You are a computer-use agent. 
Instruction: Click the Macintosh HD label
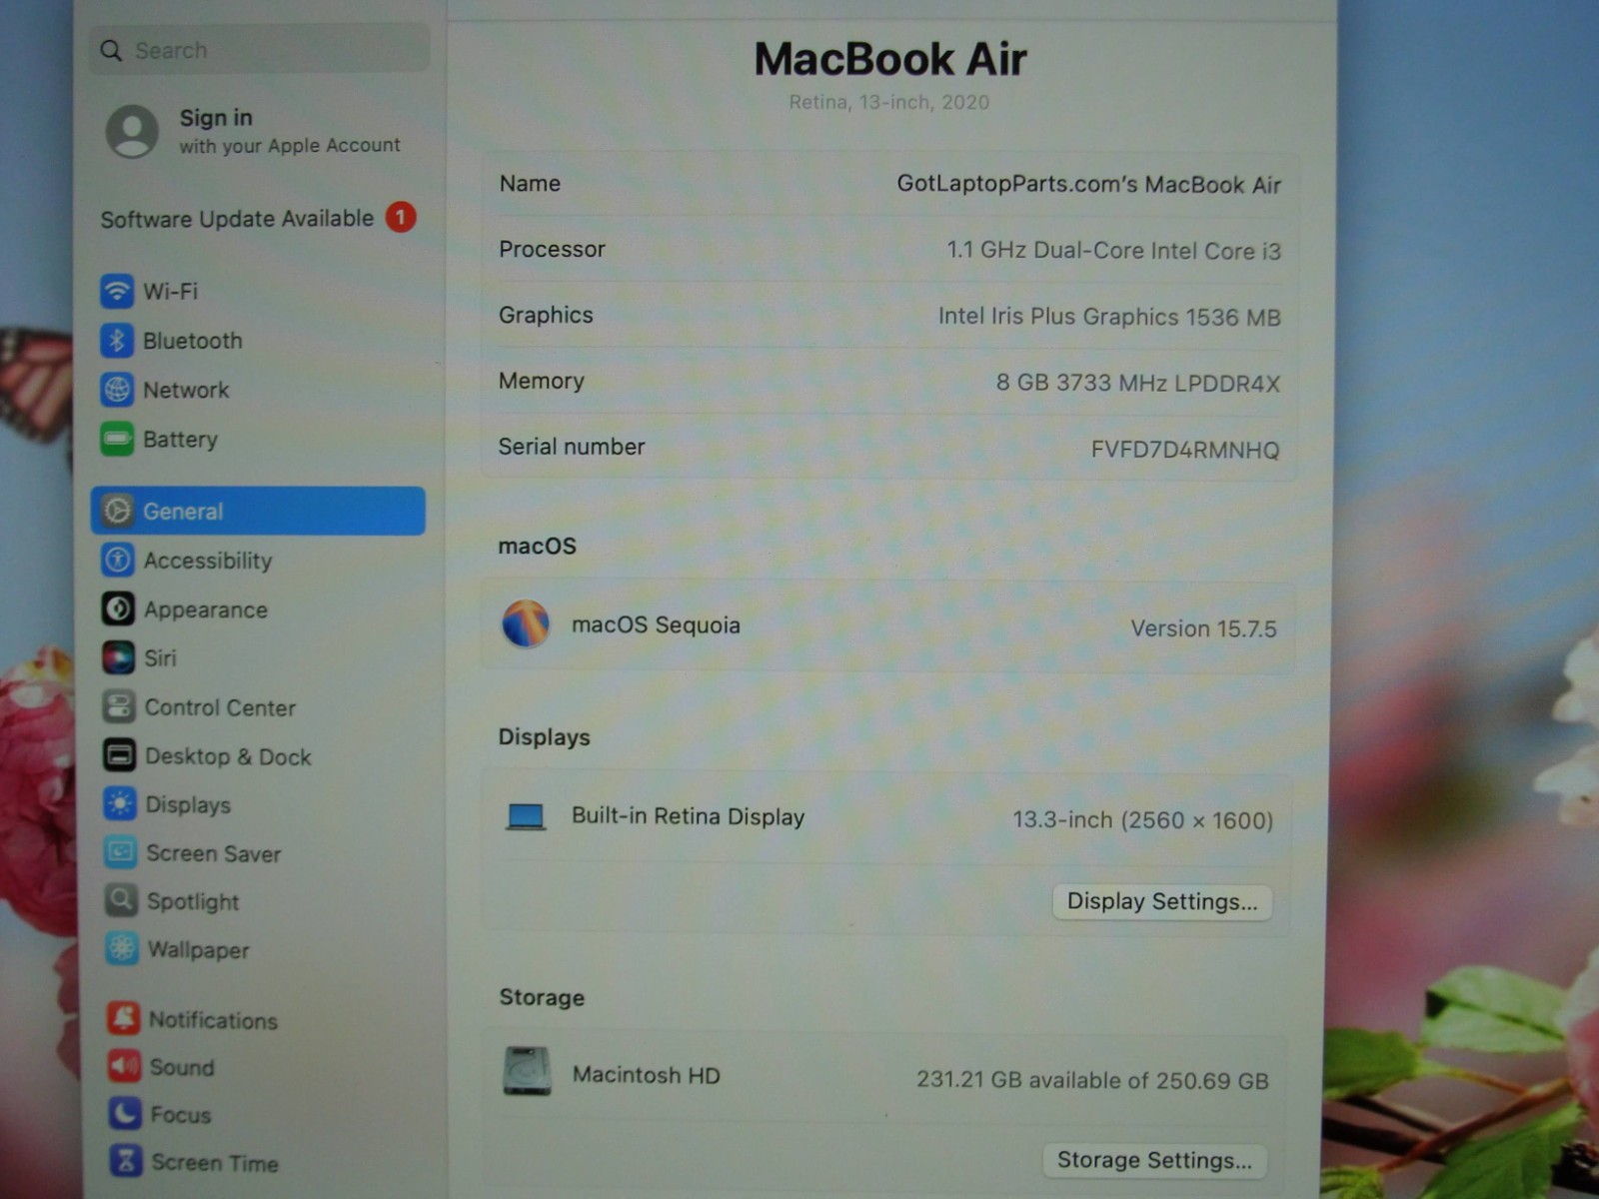pos(646,1075)
